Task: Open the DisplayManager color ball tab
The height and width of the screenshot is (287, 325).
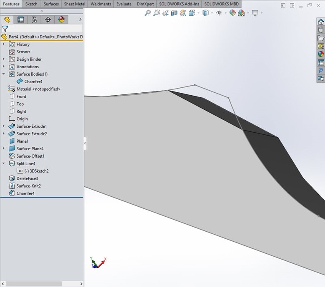Action: [x=61, y=20]
